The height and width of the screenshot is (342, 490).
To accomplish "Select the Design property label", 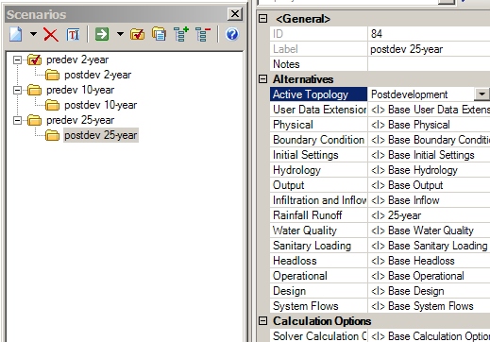I will 289,291.
